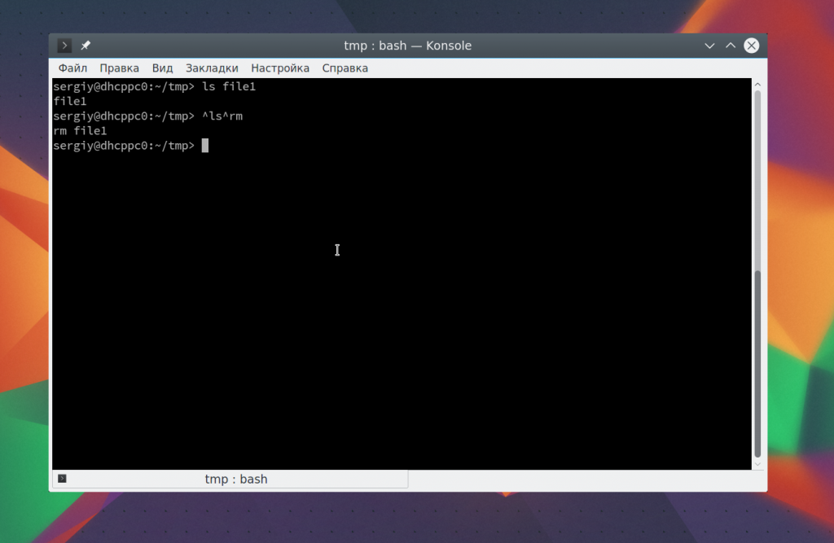Open the Файл menu

click(72, 68)
